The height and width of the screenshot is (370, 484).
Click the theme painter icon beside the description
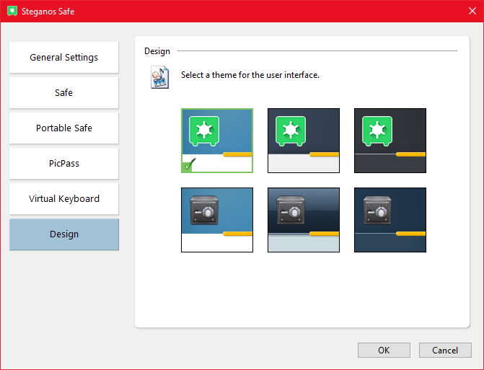pyautogui.click(x=160, y=77)
